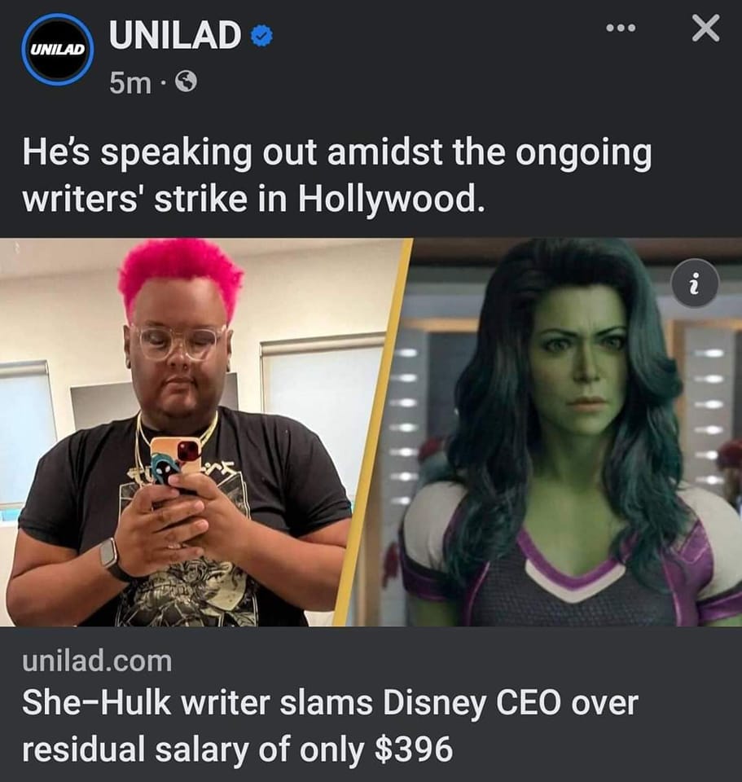Click the globe public audience icon
The height and width of the screenshot is (782, 742).
[187, 81]
